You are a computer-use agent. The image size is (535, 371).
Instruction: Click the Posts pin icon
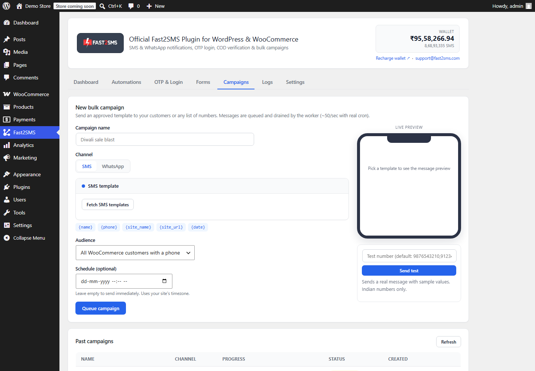7,39
